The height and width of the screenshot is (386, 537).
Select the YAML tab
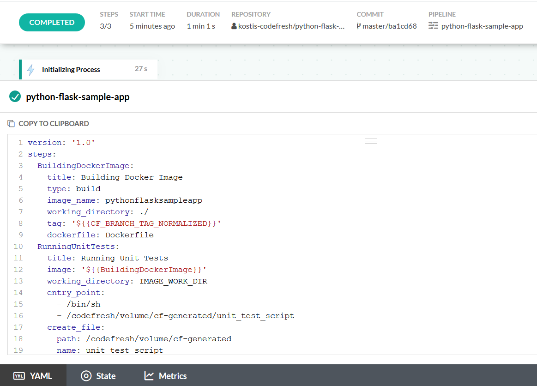(41, 376)
